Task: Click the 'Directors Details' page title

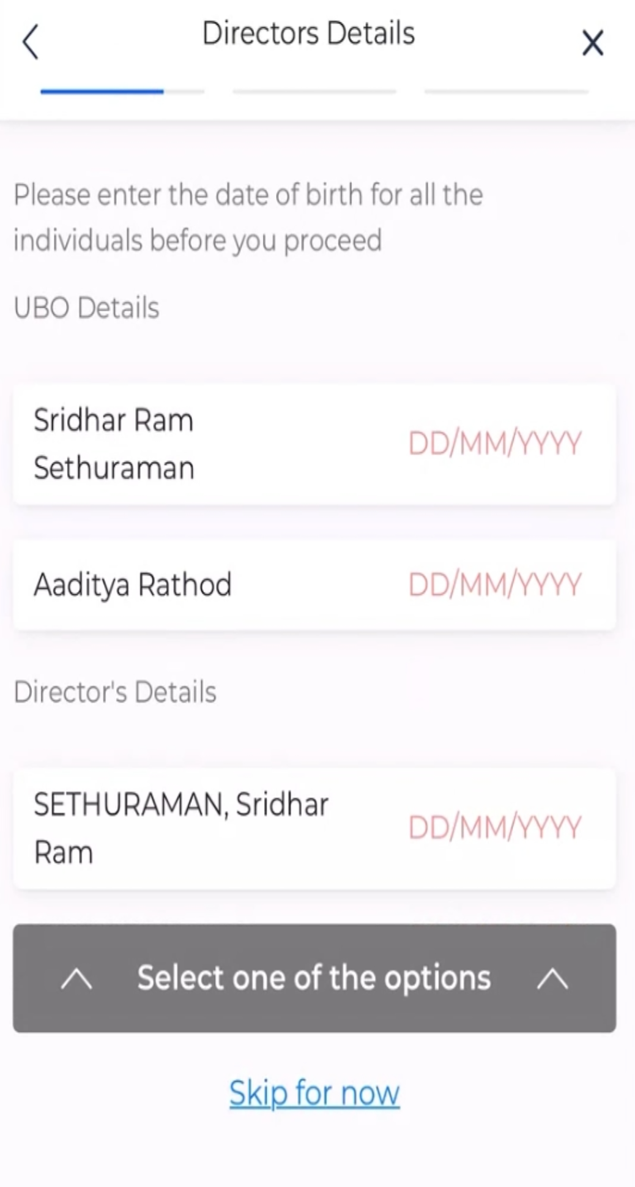Action: (309, 33)
